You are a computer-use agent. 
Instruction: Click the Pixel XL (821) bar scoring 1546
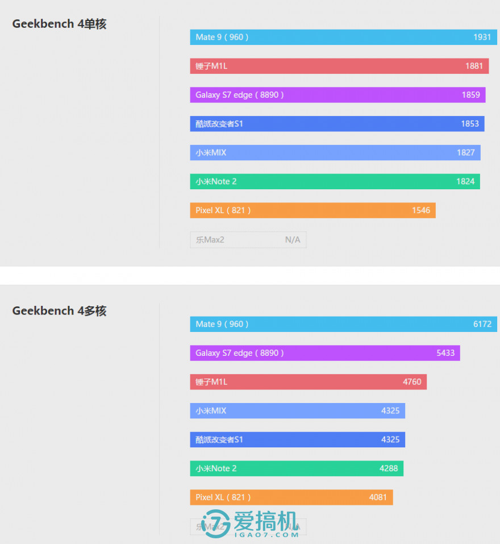pyautogui.click(x=312, y=210)
